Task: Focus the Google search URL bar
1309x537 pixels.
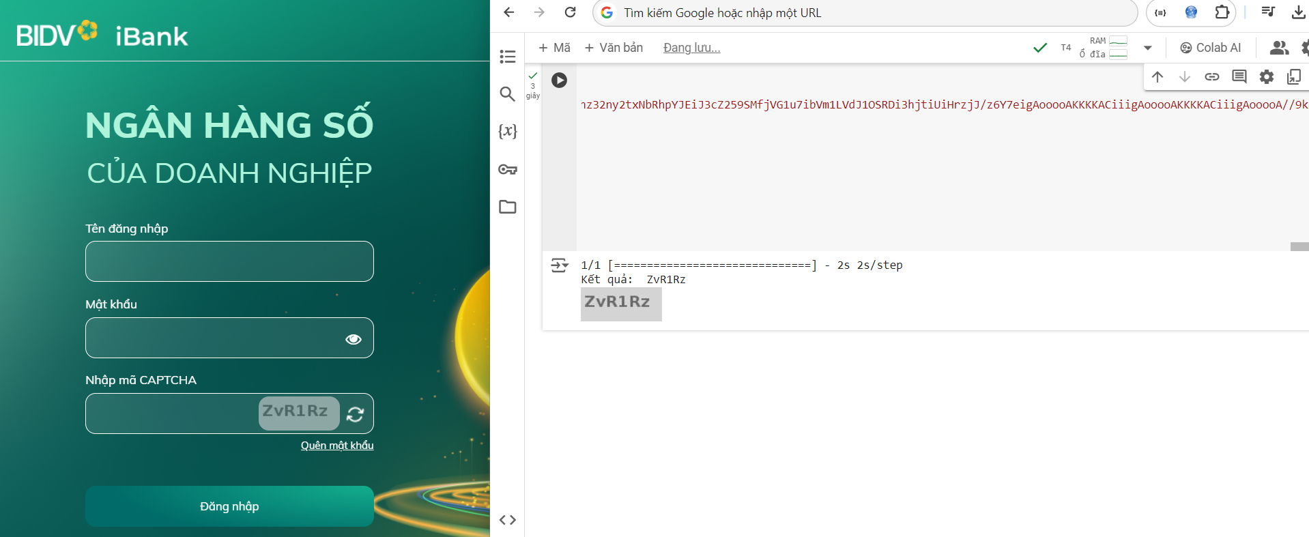Action: tap(865, 13)
